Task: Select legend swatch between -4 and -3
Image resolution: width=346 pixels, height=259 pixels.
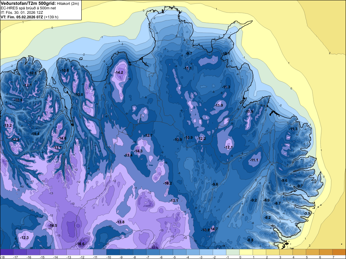Action: (193, 252)
